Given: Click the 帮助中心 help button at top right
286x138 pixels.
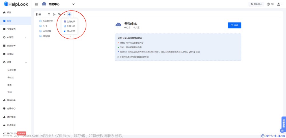Looking at the screenshot, I should (x=256, y=4).
